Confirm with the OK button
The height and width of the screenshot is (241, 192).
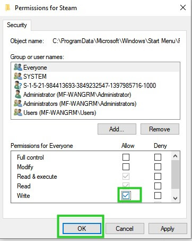[82, 228]
